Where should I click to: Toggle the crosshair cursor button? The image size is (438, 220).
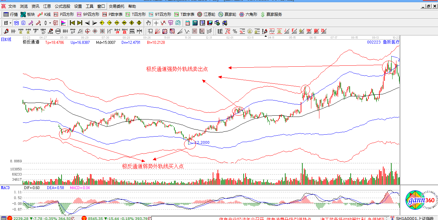[x=156, y=23]
